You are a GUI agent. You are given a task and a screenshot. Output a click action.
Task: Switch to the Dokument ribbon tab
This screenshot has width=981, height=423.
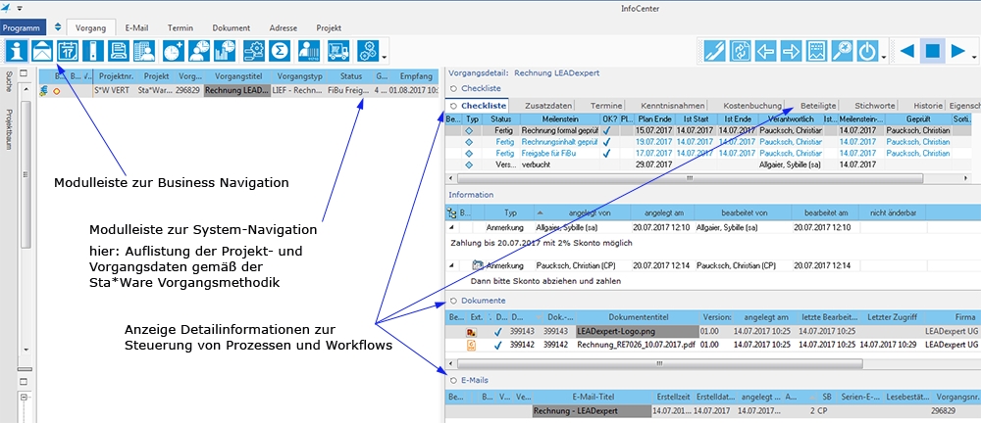point(231,27)
